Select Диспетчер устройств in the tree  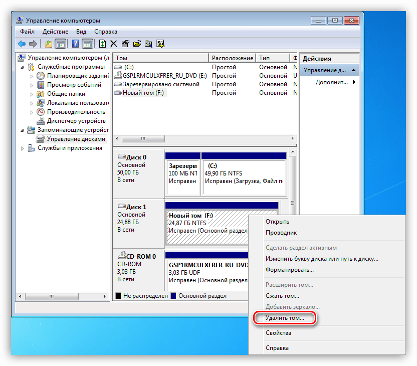tap(76, 121)
